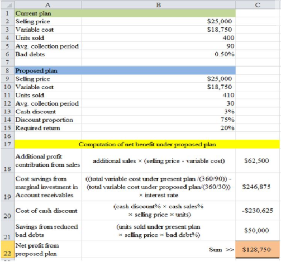Select the 0.50% bad debts value

click(159, 54)
